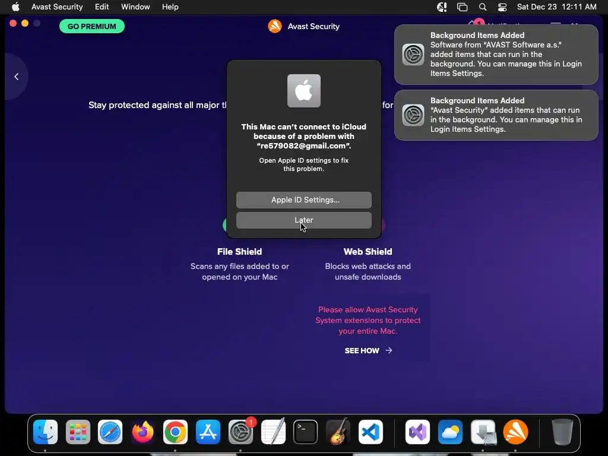Open the AVAST Software background items notification
608x456 pixels.
[496, 54]
